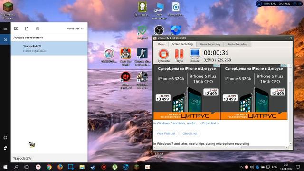304x171 pixels.
Task: Launch the truck simulator desktop shortcut
Action: click(142, 80)
